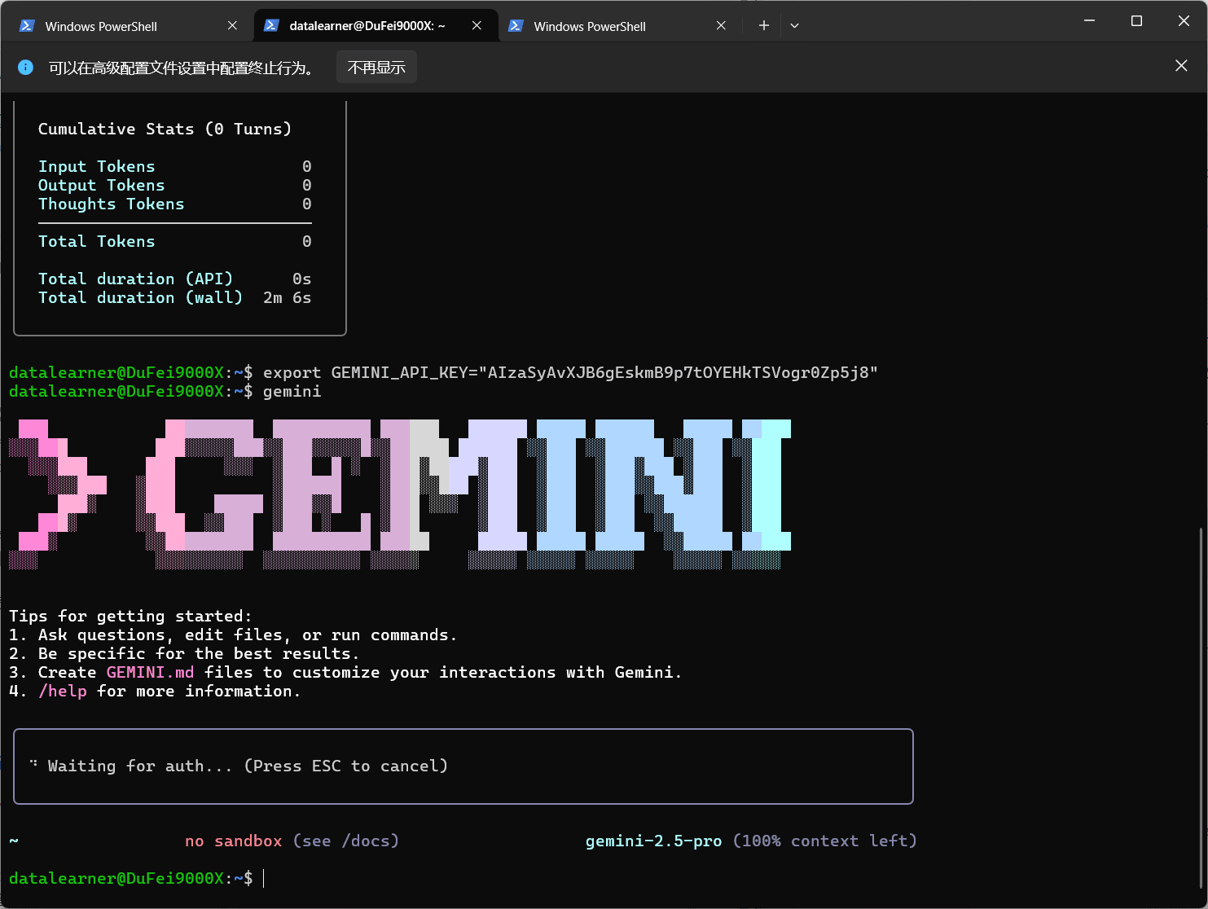Click the export GEMINI_API_KEY command line
This screenshot has width=1208, height=909.
[570, 372]
